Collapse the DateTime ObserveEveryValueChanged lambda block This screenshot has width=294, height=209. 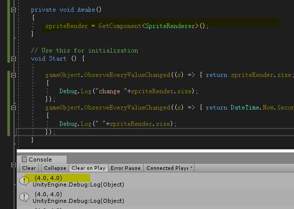click(x=13, y=108)
